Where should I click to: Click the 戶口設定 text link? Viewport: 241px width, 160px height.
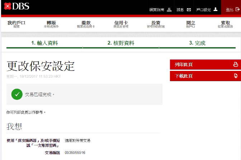coord(204,10)
